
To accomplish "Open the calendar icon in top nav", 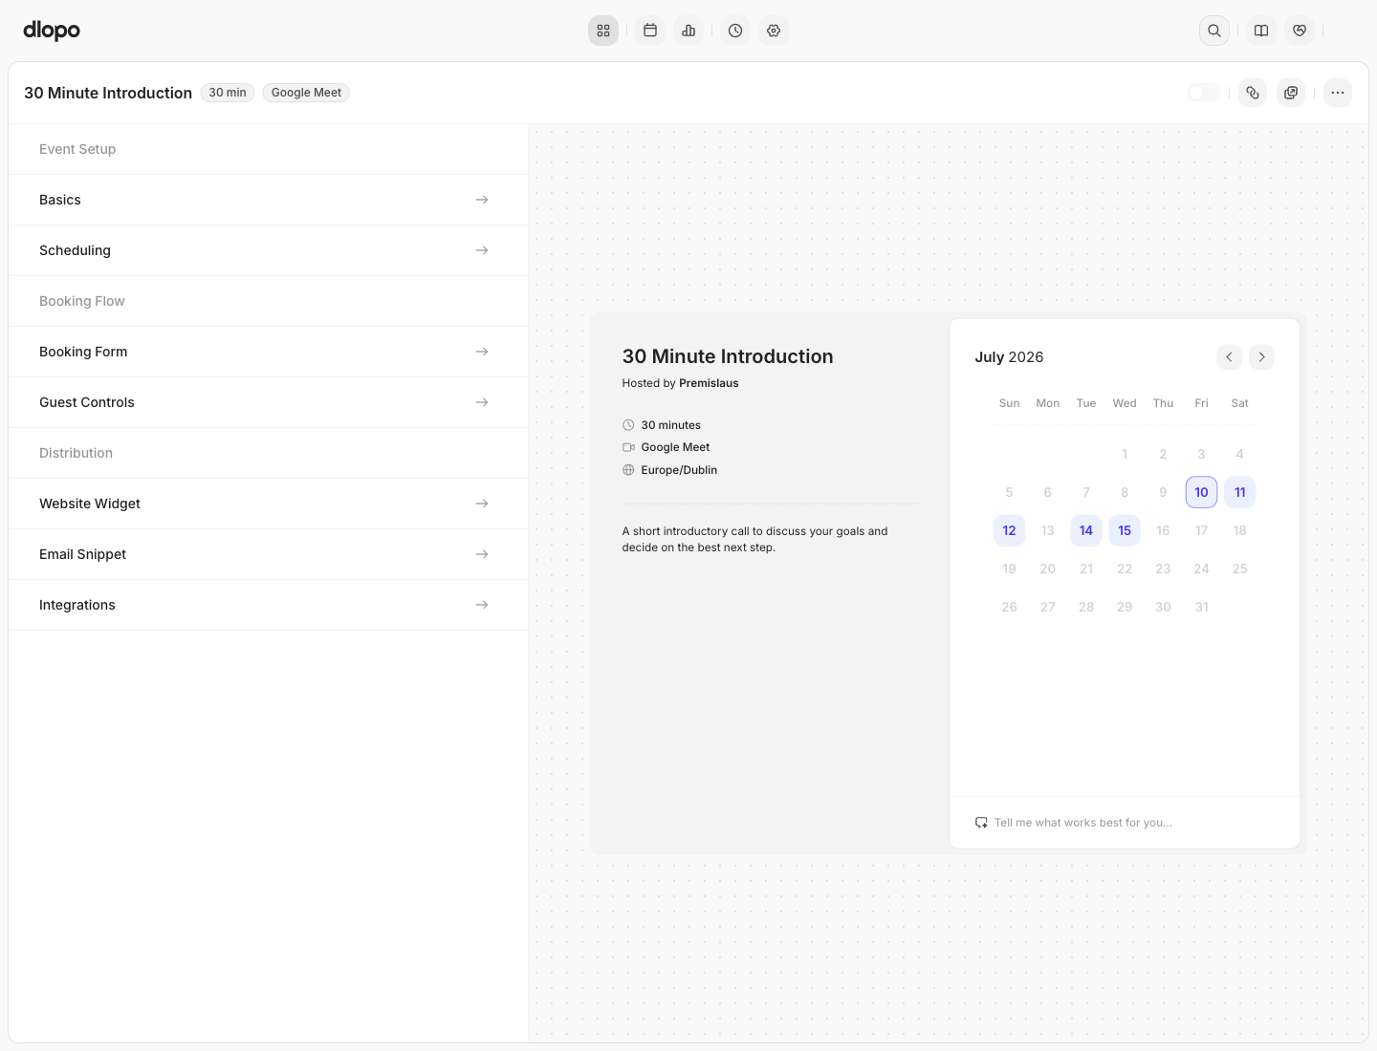I will [650, 31].
